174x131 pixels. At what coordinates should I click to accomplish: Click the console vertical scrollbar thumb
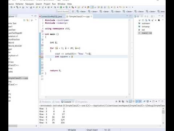point(163,111)
